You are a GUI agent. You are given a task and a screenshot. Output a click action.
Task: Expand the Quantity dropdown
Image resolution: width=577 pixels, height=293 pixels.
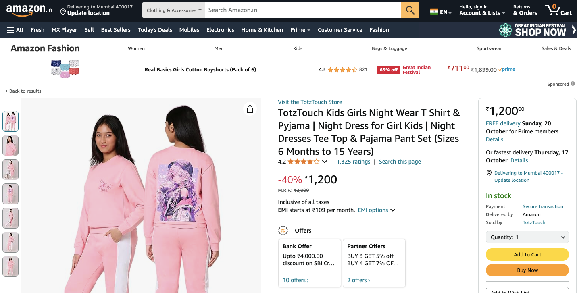click(527, 237)
